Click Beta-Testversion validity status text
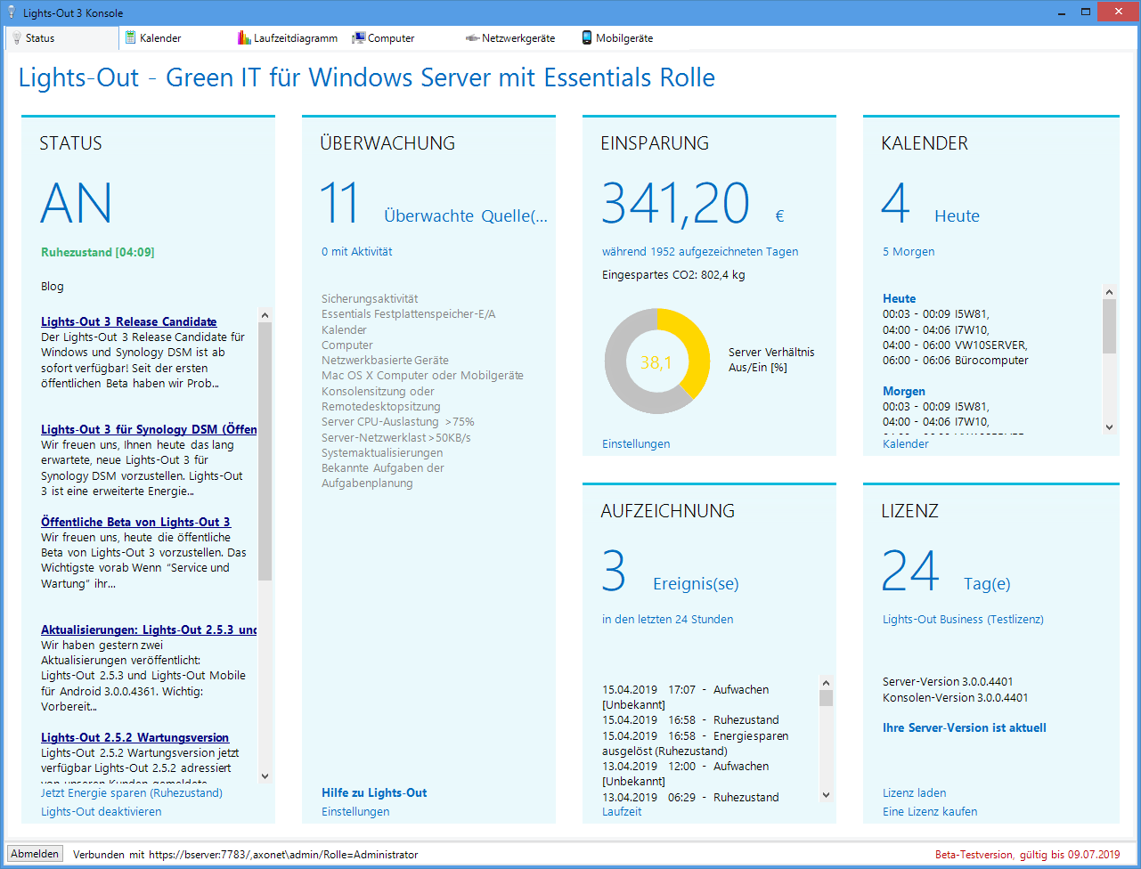The height and width of the screenshot is (869, 1141). (x=1028, y=855)
